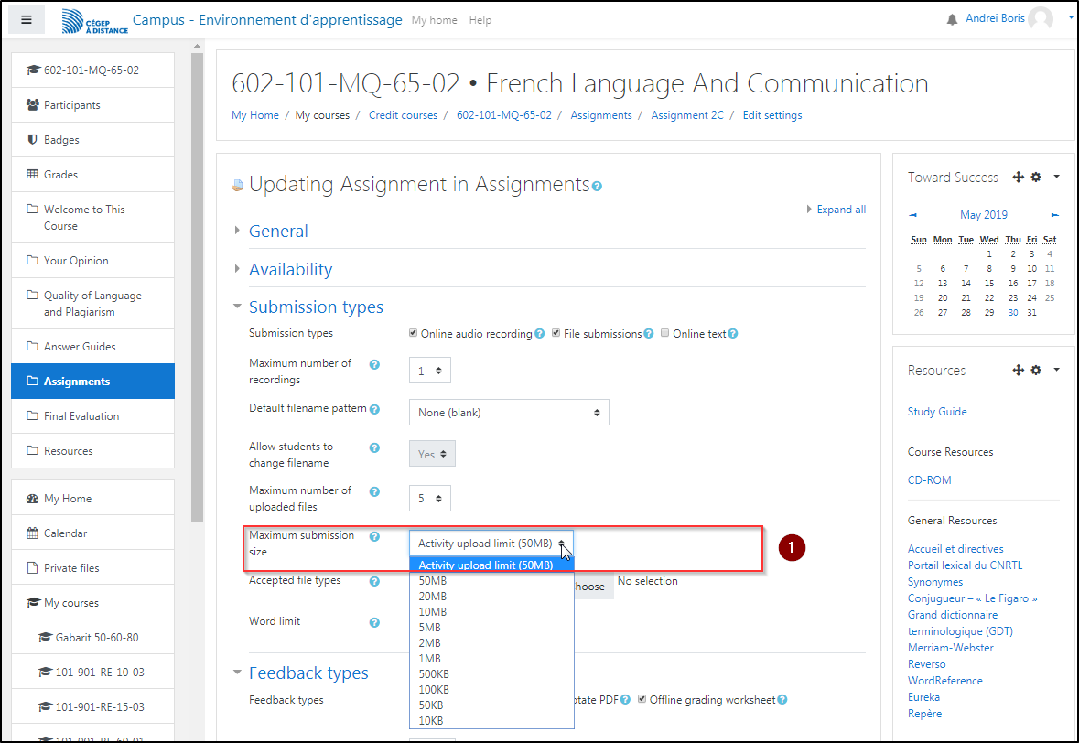Expand the General section
This screenshot has width=1079, height=743.
point(278,232)
